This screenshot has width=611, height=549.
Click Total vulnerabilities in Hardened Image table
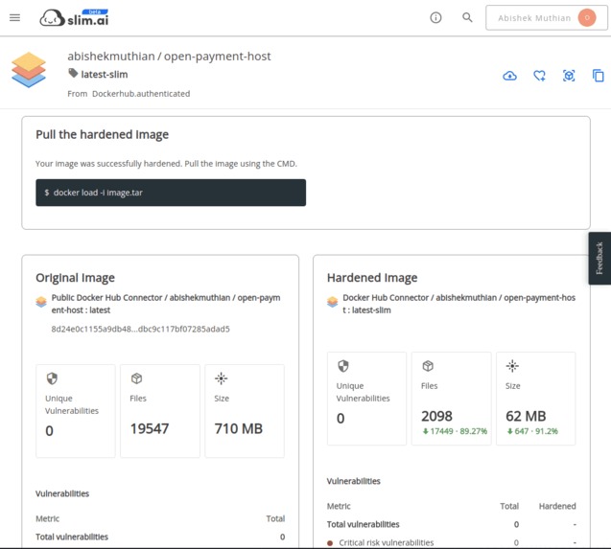[x=364, y=524]
